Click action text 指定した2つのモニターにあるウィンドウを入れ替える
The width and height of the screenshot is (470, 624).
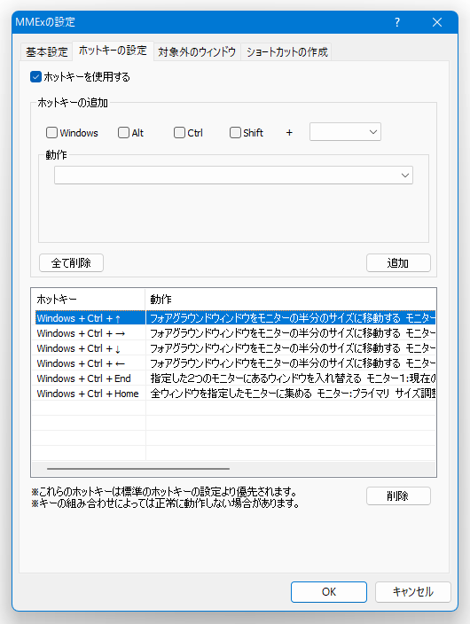click(x=255, y=378)
